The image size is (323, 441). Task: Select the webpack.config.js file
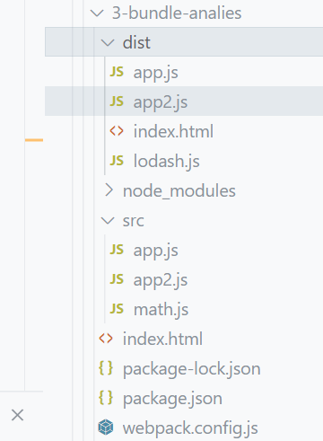pyautogui.click(x=190, y=428)
